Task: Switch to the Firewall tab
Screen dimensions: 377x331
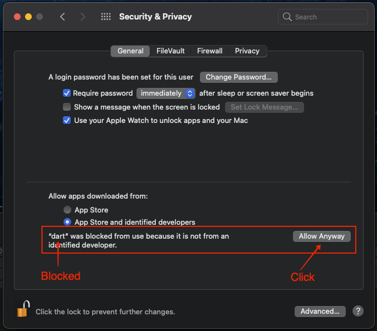Action: (209, 51)
